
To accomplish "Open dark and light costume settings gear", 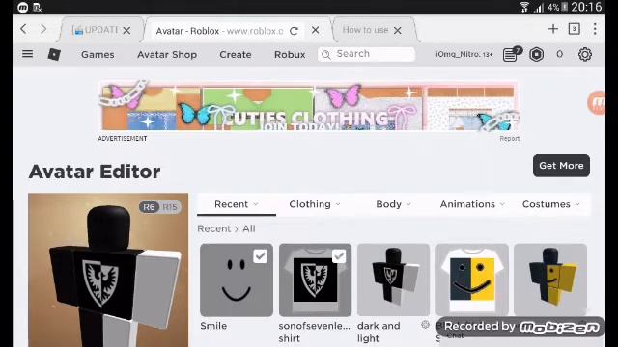I will point(425,325).
